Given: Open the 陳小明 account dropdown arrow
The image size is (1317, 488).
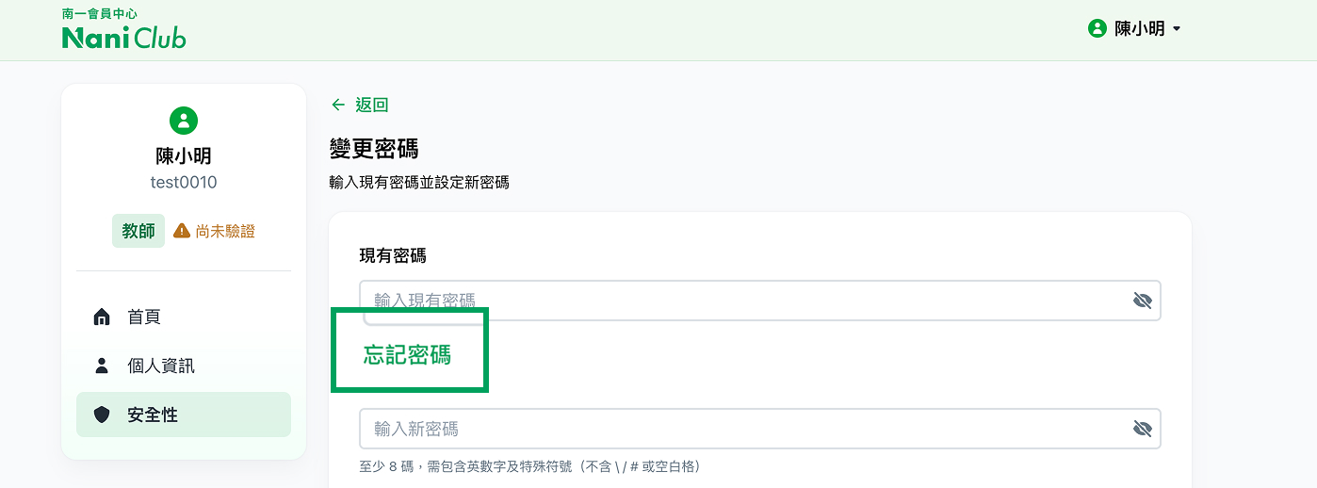Looking at the screenshot, I should pyautogui.click(x=1177, y=29).
